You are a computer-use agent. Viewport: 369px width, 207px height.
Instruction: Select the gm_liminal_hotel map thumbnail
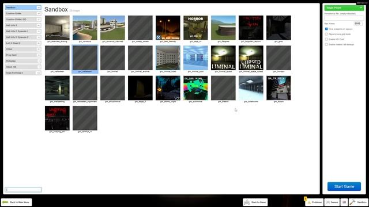(168, 58)
